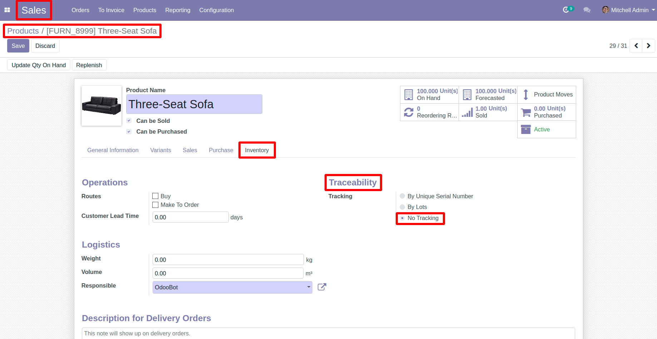The image size is (657, 339).
Task: Switch to Purchase tab
Action: 221,150
